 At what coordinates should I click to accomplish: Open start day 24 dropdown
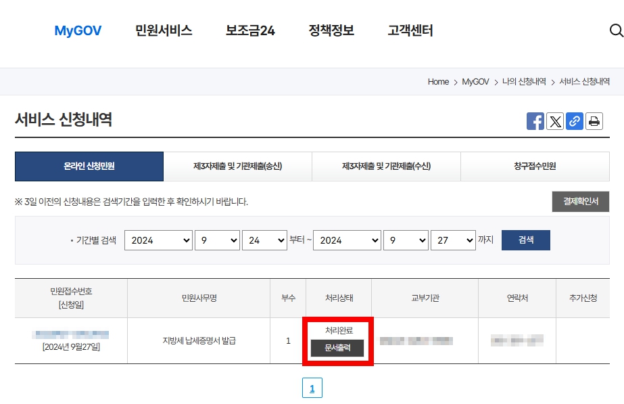pyautogui.click(x=264, y=240)
